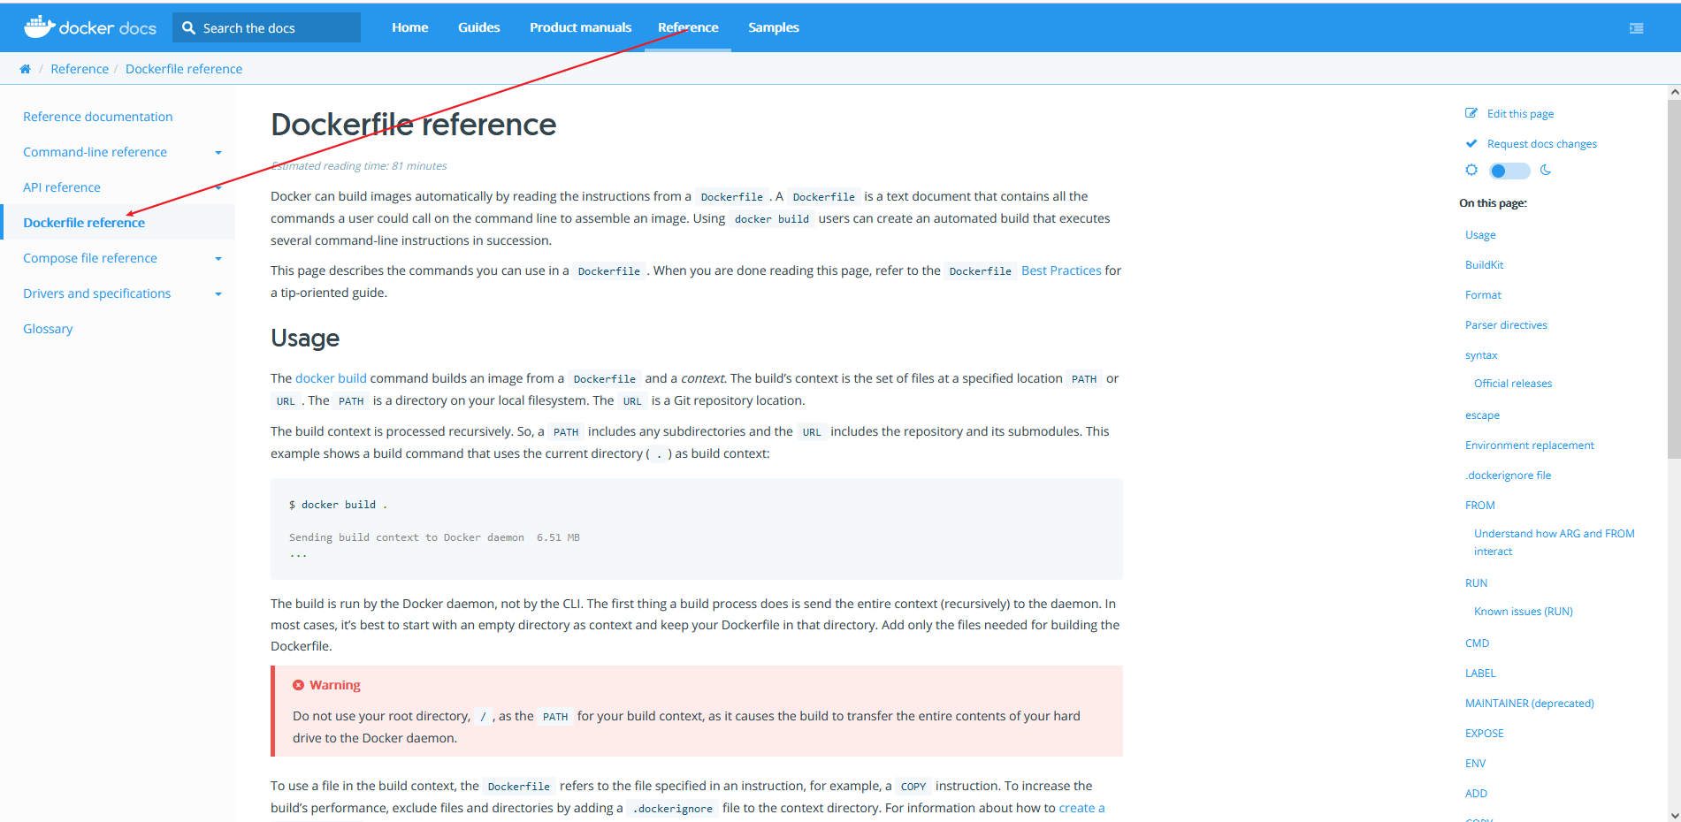Jump to ENV section in page outline
1681x822 pixels.
1475,764
